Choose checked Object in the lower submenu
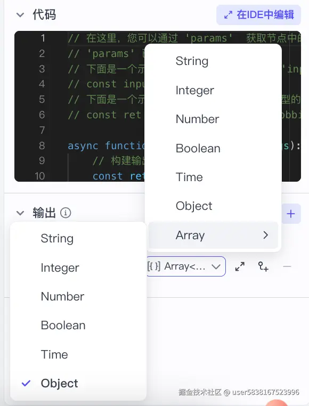309x406 pixels. (78, 383)
